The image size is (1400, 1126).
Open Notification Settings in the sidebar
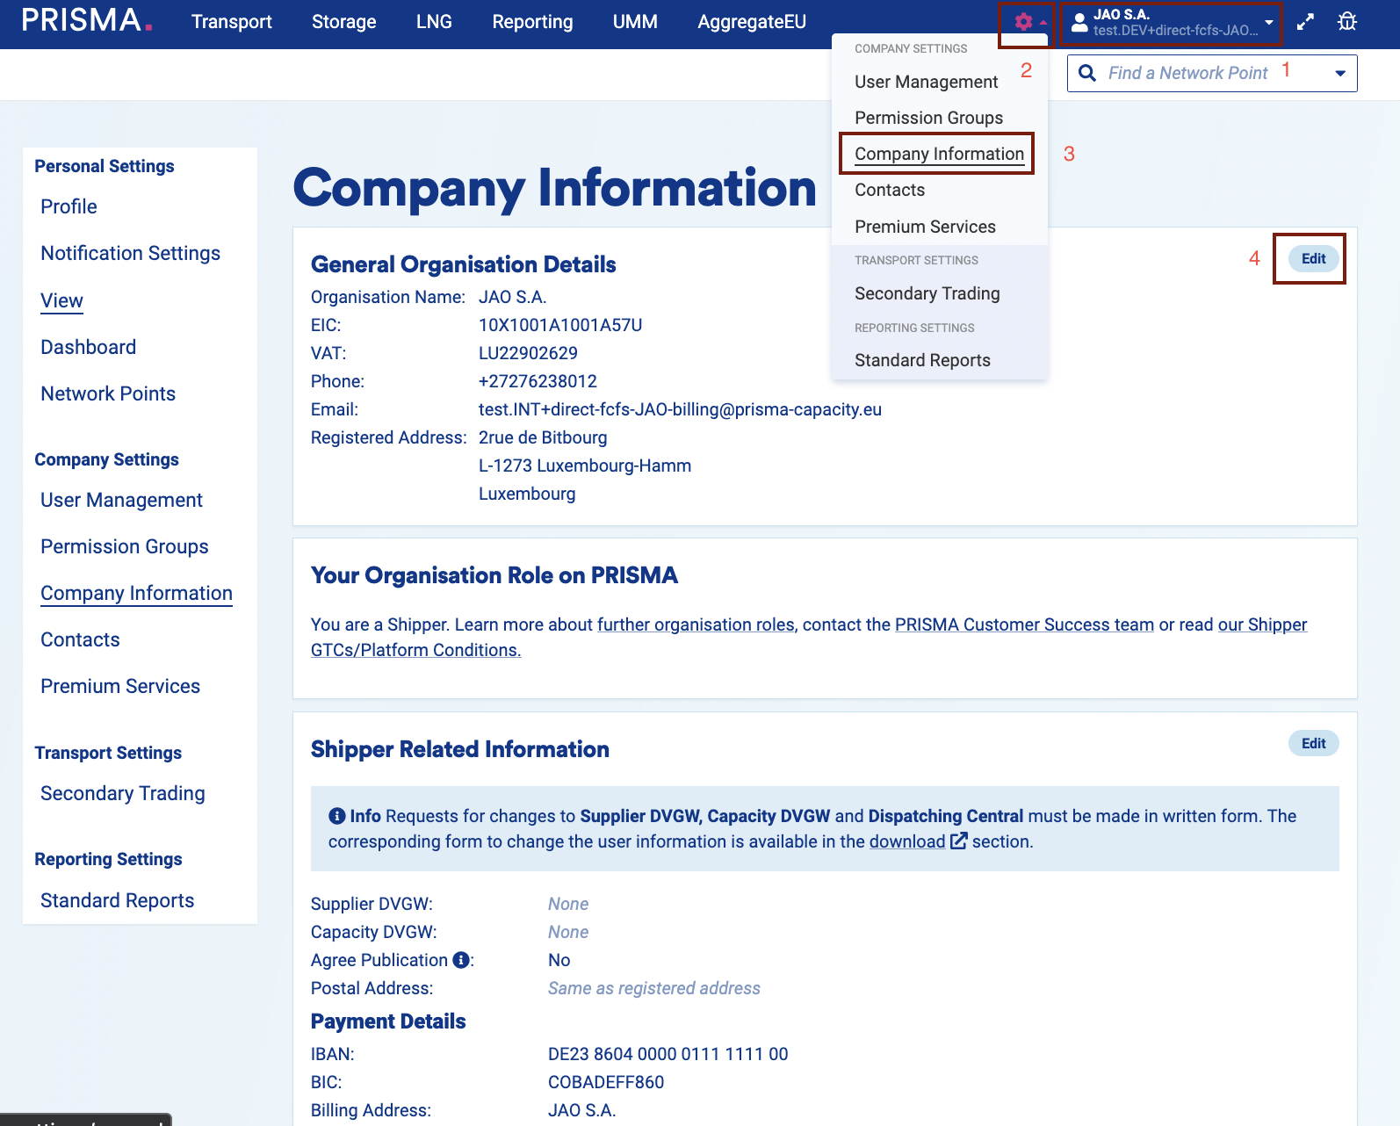[x=130, y=253]
